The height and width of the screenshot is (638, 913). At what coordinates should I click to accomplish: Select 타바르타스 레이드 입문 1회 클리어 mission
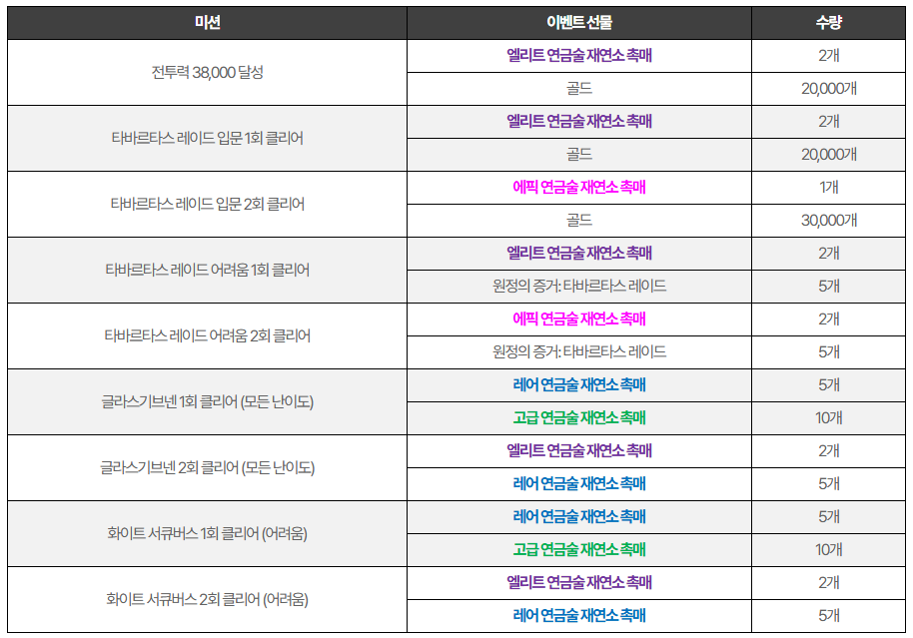point(207,138)
